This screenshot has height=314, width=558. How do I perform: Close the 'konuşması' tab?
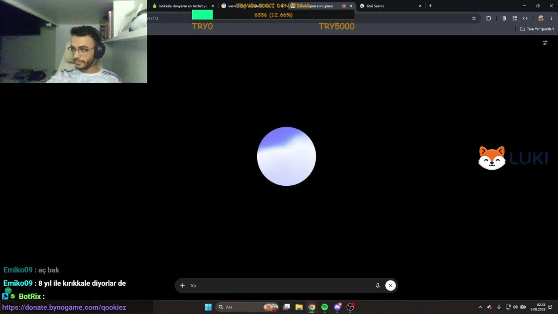[351, 6]
